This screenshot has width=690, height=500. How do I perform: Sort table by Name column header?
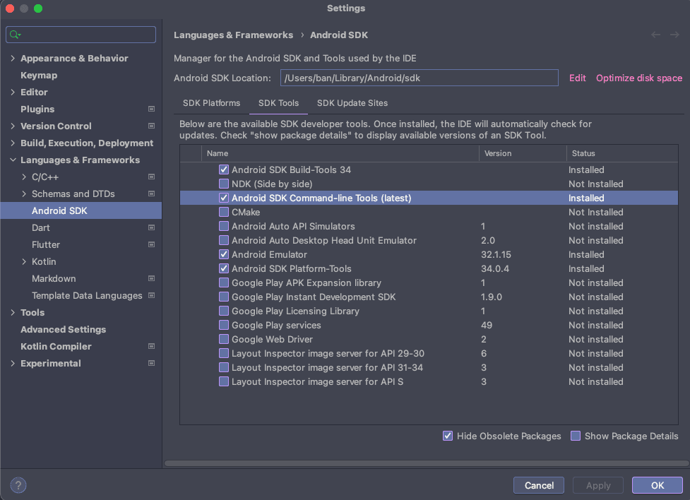(x=340, y=153)
